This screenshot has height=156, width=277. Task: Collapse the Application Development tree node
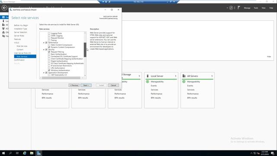[44, 73]
